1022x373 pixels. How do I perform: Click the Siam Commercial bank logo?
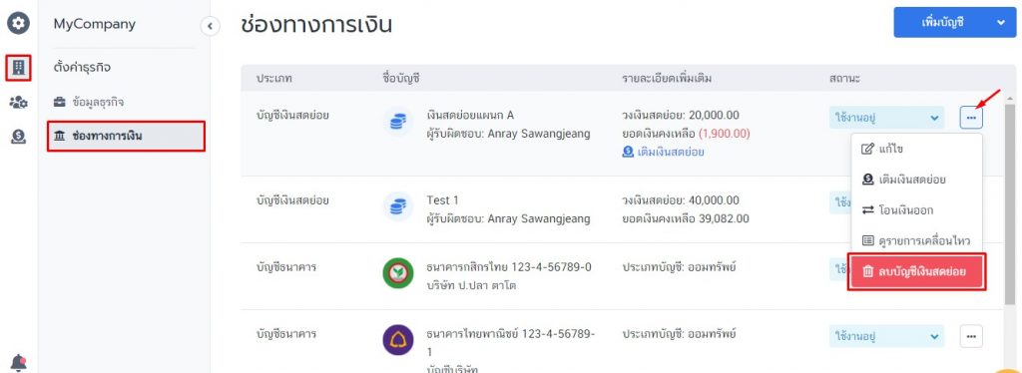[x=397, y=340]
